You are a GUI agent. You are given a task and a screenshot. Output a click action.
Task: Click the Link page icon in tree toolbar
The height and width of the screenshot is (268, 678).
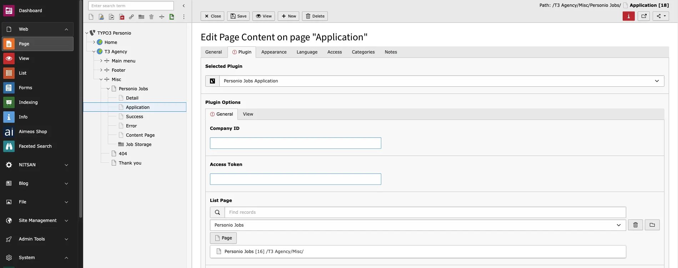point(131,17)
